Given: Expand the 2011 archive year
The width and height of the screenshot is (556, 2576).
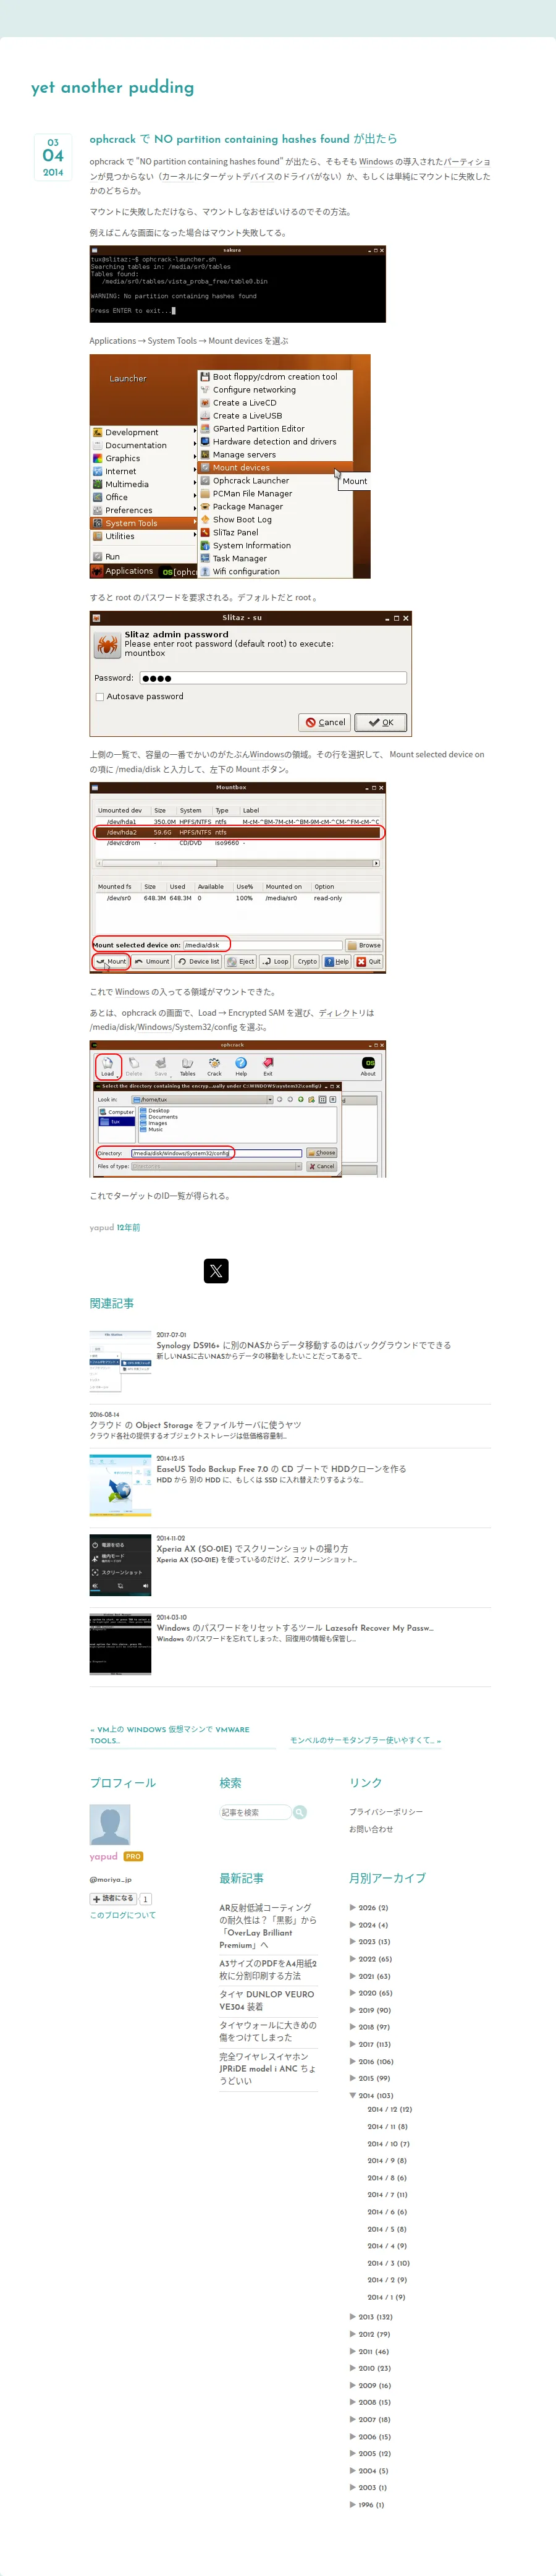Looking at the screenshot, I should pyautogui.click(x=352, y=2351).
